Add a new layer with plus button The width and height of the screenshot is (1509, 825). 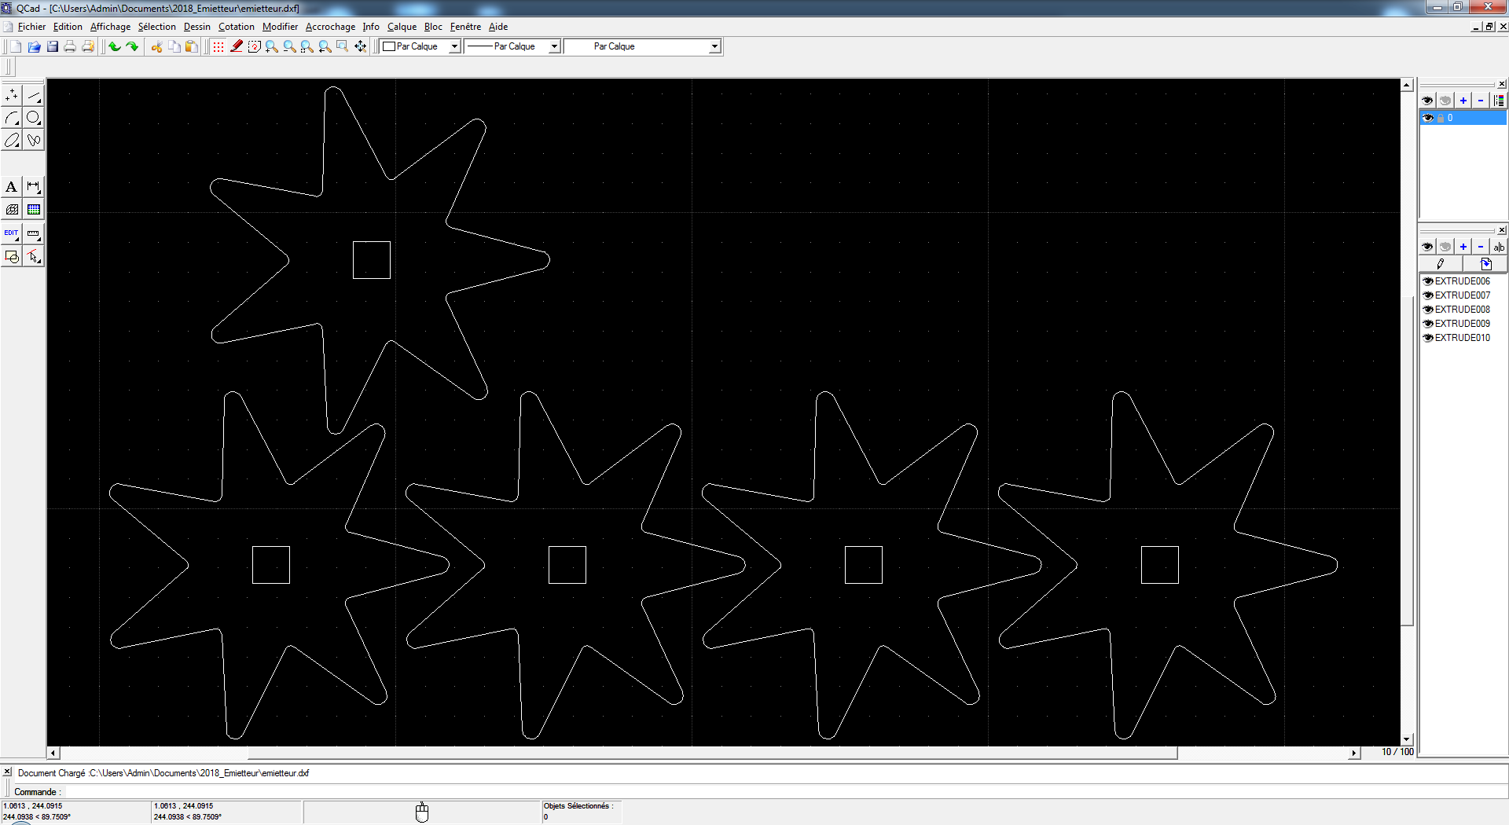click(1463, 101)
